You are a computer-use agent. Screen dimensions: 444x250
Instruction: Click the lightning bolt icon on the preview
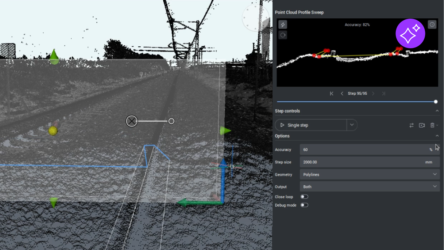coord(283,24)
